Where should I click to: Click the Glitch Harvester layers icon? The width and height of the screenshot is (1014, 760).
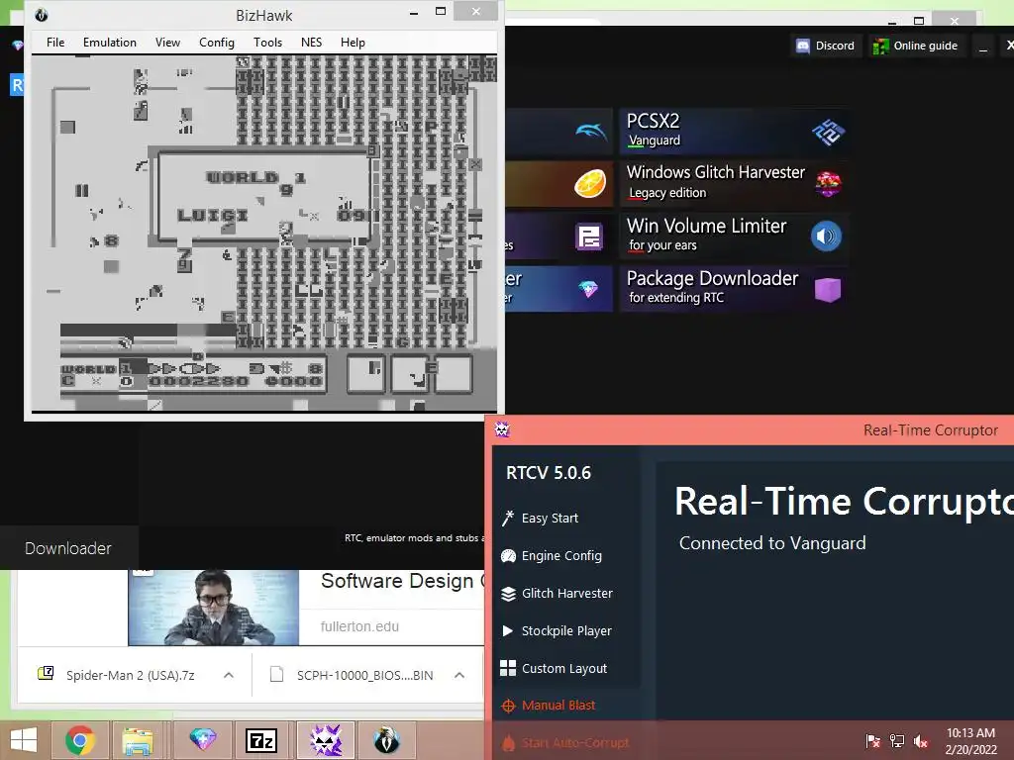[508, 594]
